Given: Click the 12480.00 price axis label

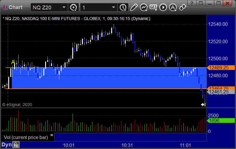Looking at the screenshot, I should 218,76.
